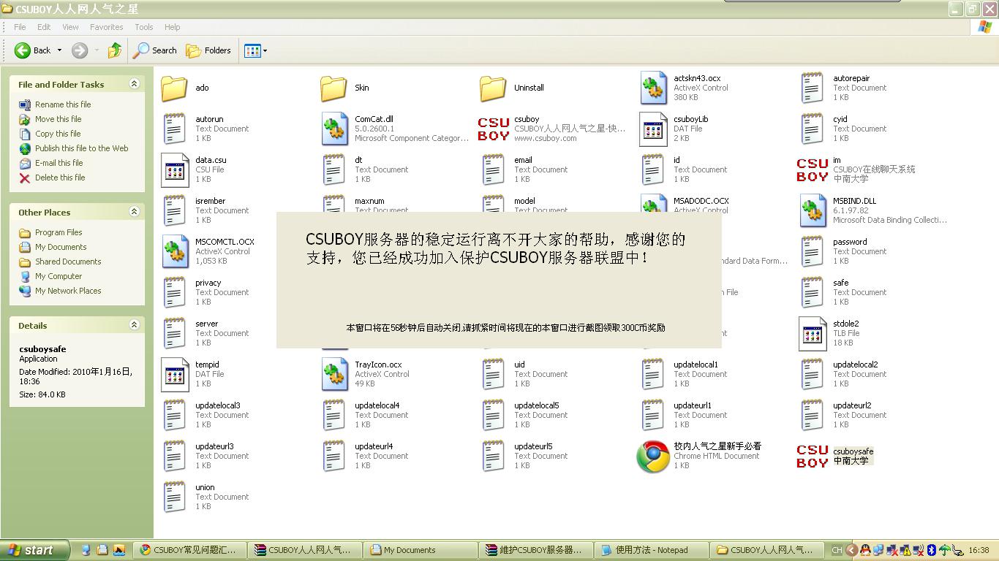Switch to CSUBOY常见问题 Chrome taskbar item
The image size is (999, 561).
pos(189,550)
